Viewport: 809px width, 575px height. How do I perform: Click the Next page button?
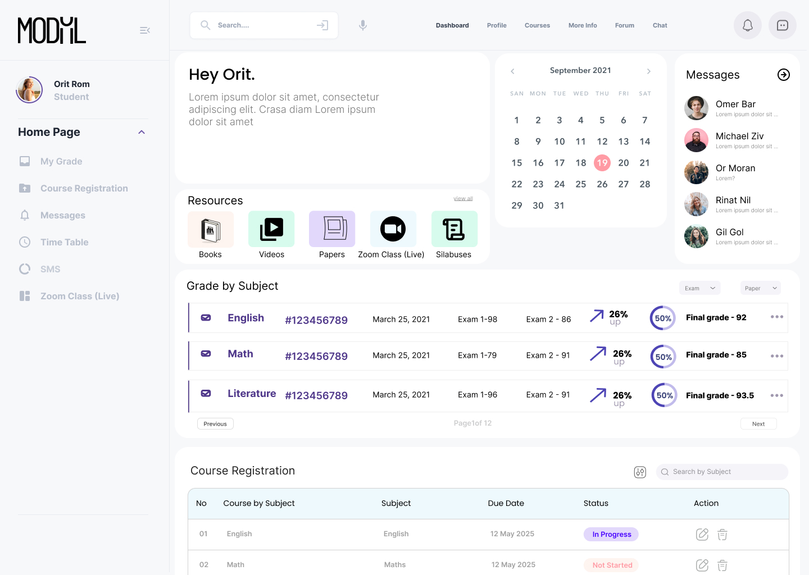pyautogui.click(x=758, y=424)
